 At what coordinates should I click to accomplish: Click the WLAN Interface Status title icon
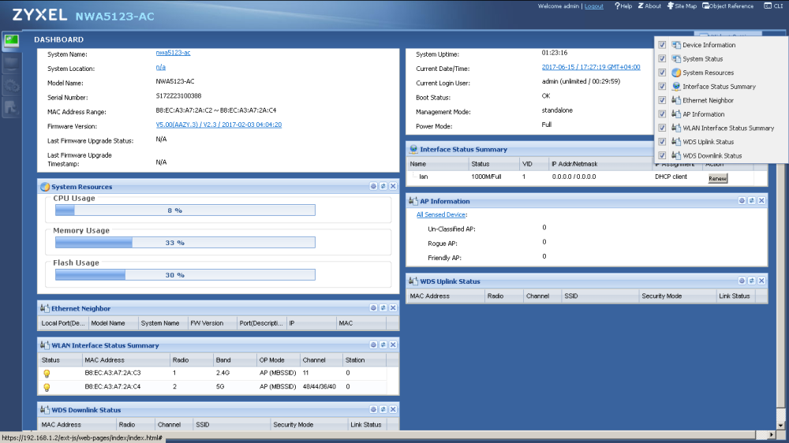[45, 345]
